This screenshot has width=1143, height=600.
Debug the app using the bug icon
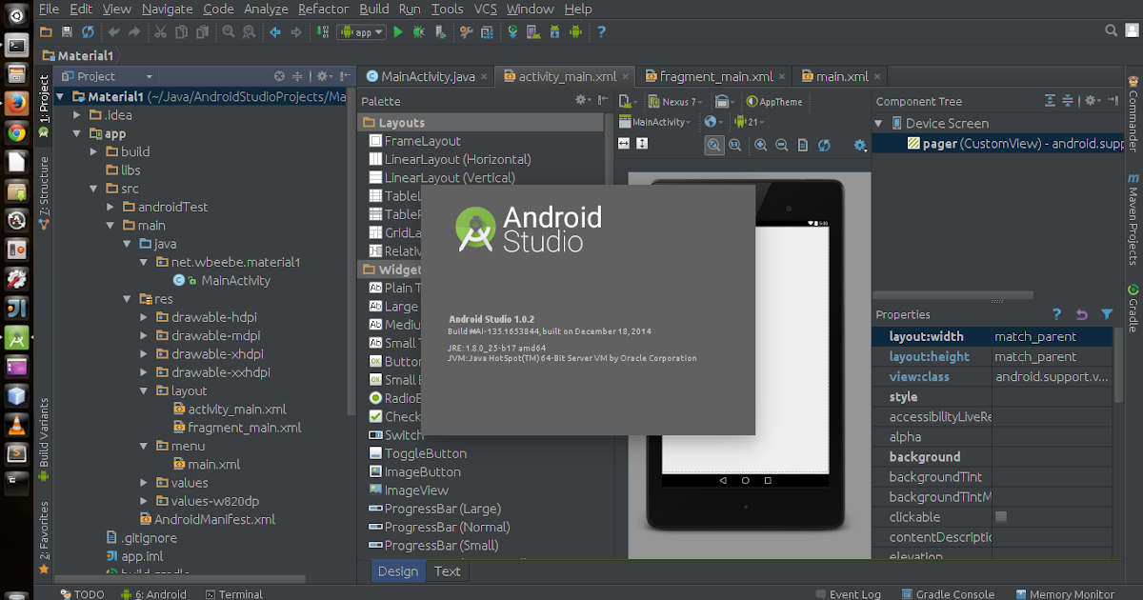tap(417, 31)
